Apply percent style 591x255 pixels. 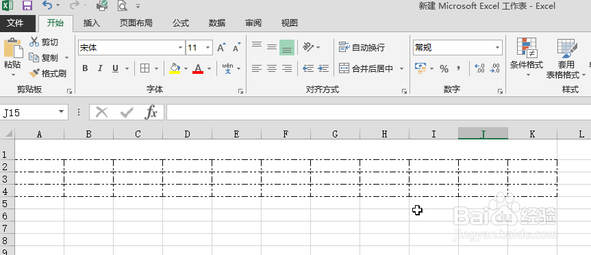coord(444,68)
